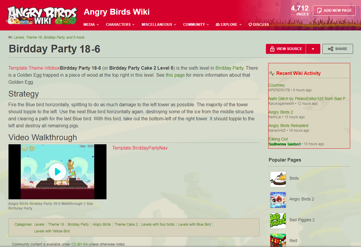Open the Courtney recent activity entry
Viewport: 361px width, 247px height.
click(277, 85)
